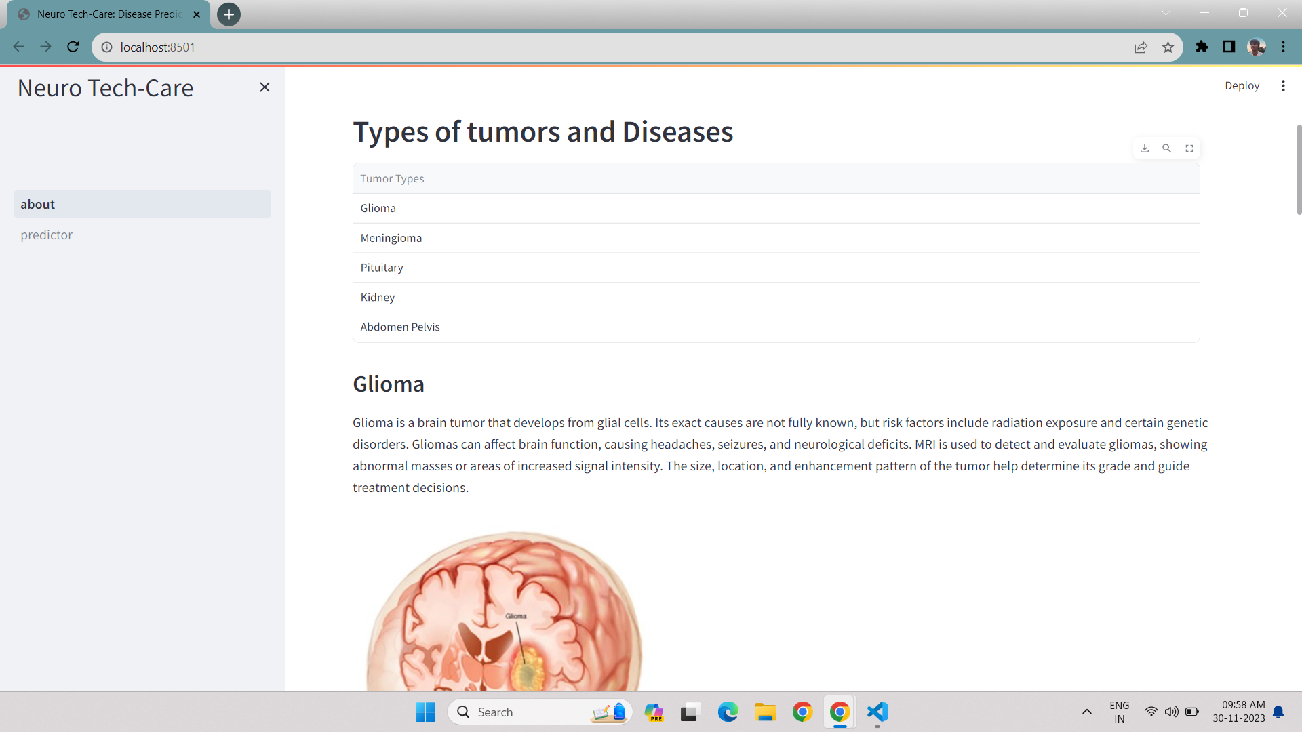
Task: Reload the localhost page
Action: pyautogui.click(x=73, y=47)
